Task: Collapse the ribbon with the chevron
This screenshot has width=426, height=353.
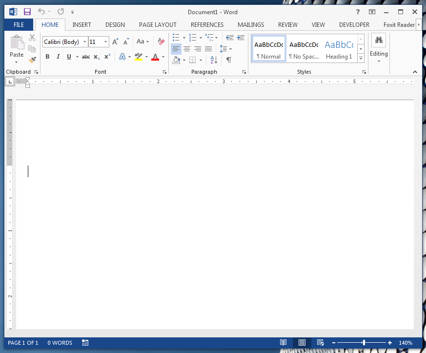Action: tap(415, 72)
